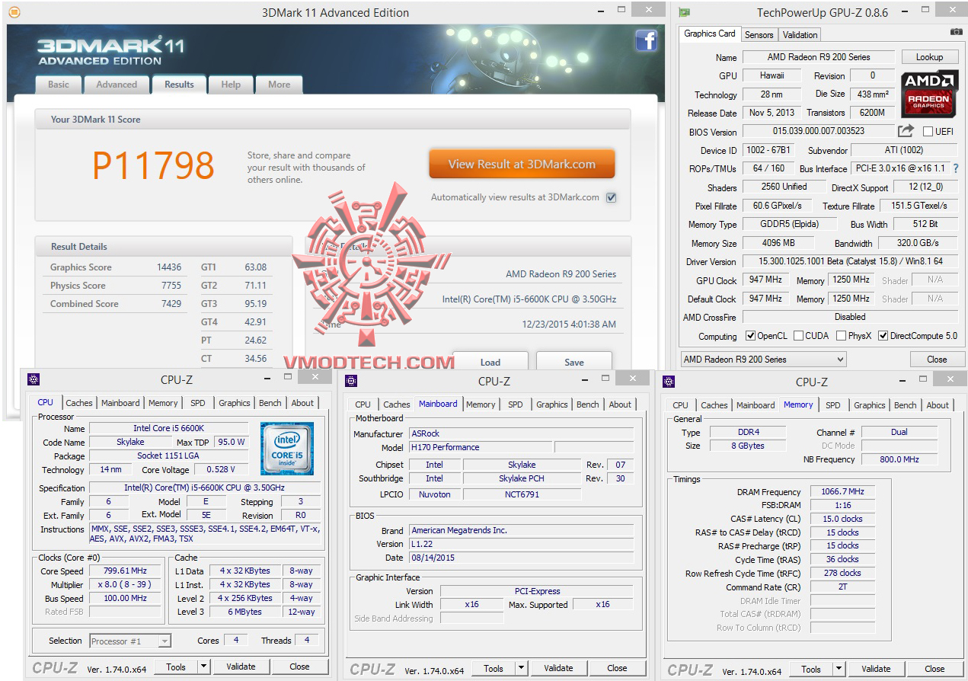Open the AMD Radeon R9 200 Series GPU dropdown
This screenshot has width=968, height=681.
763,360
